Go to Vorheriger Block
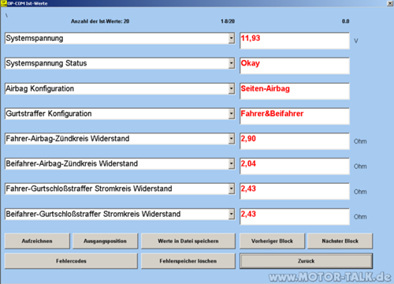Screen dimensions: 394x284 pos(272,241)
